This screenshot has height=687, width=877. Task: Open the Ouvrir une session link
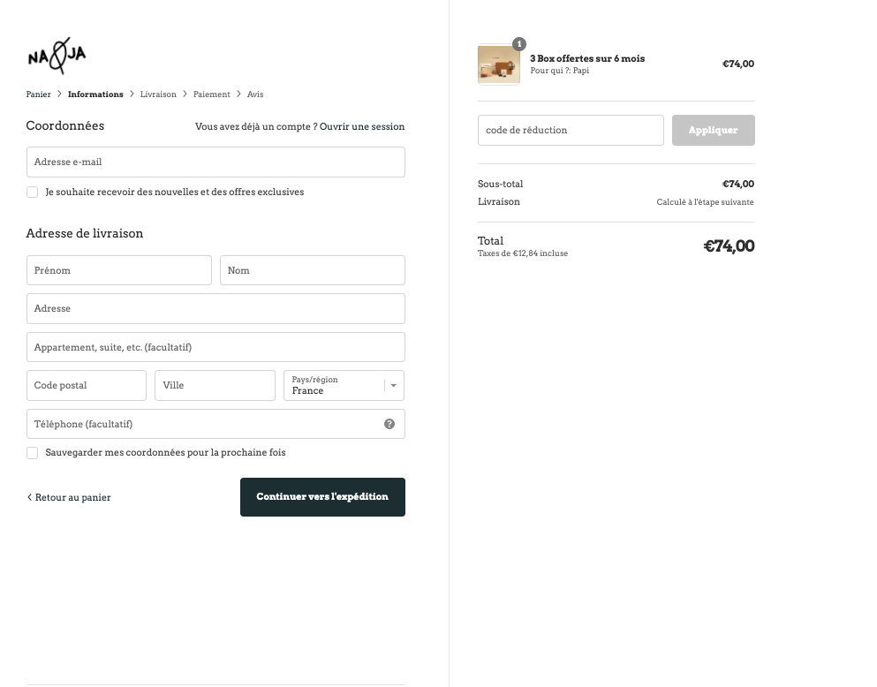pos(362,126)
